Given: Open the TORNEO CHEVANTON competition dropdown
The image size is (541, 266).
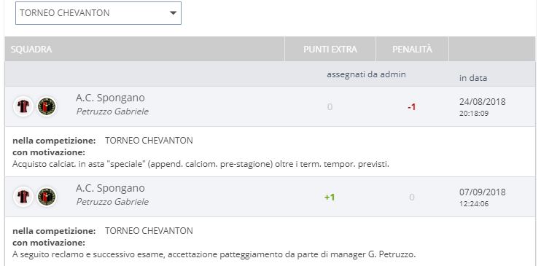Looking at the screenshot, I should 98,13.
